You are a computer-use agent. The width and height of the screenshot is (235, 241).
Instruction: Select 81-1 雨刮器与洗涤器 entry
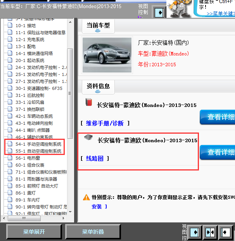(36, 179)
